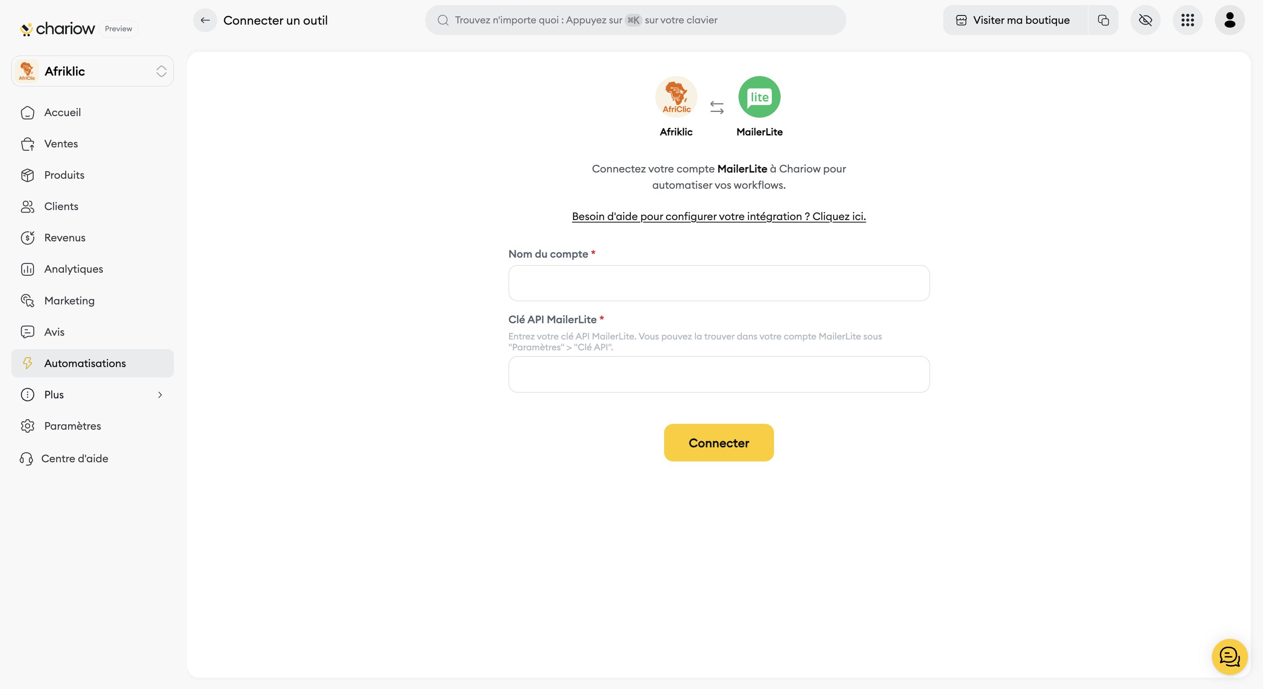The height and width of the screenshot is (689, 1263).
Task: Toggle the crossed-out eye visibility icon
Action: pos(1145,20)
